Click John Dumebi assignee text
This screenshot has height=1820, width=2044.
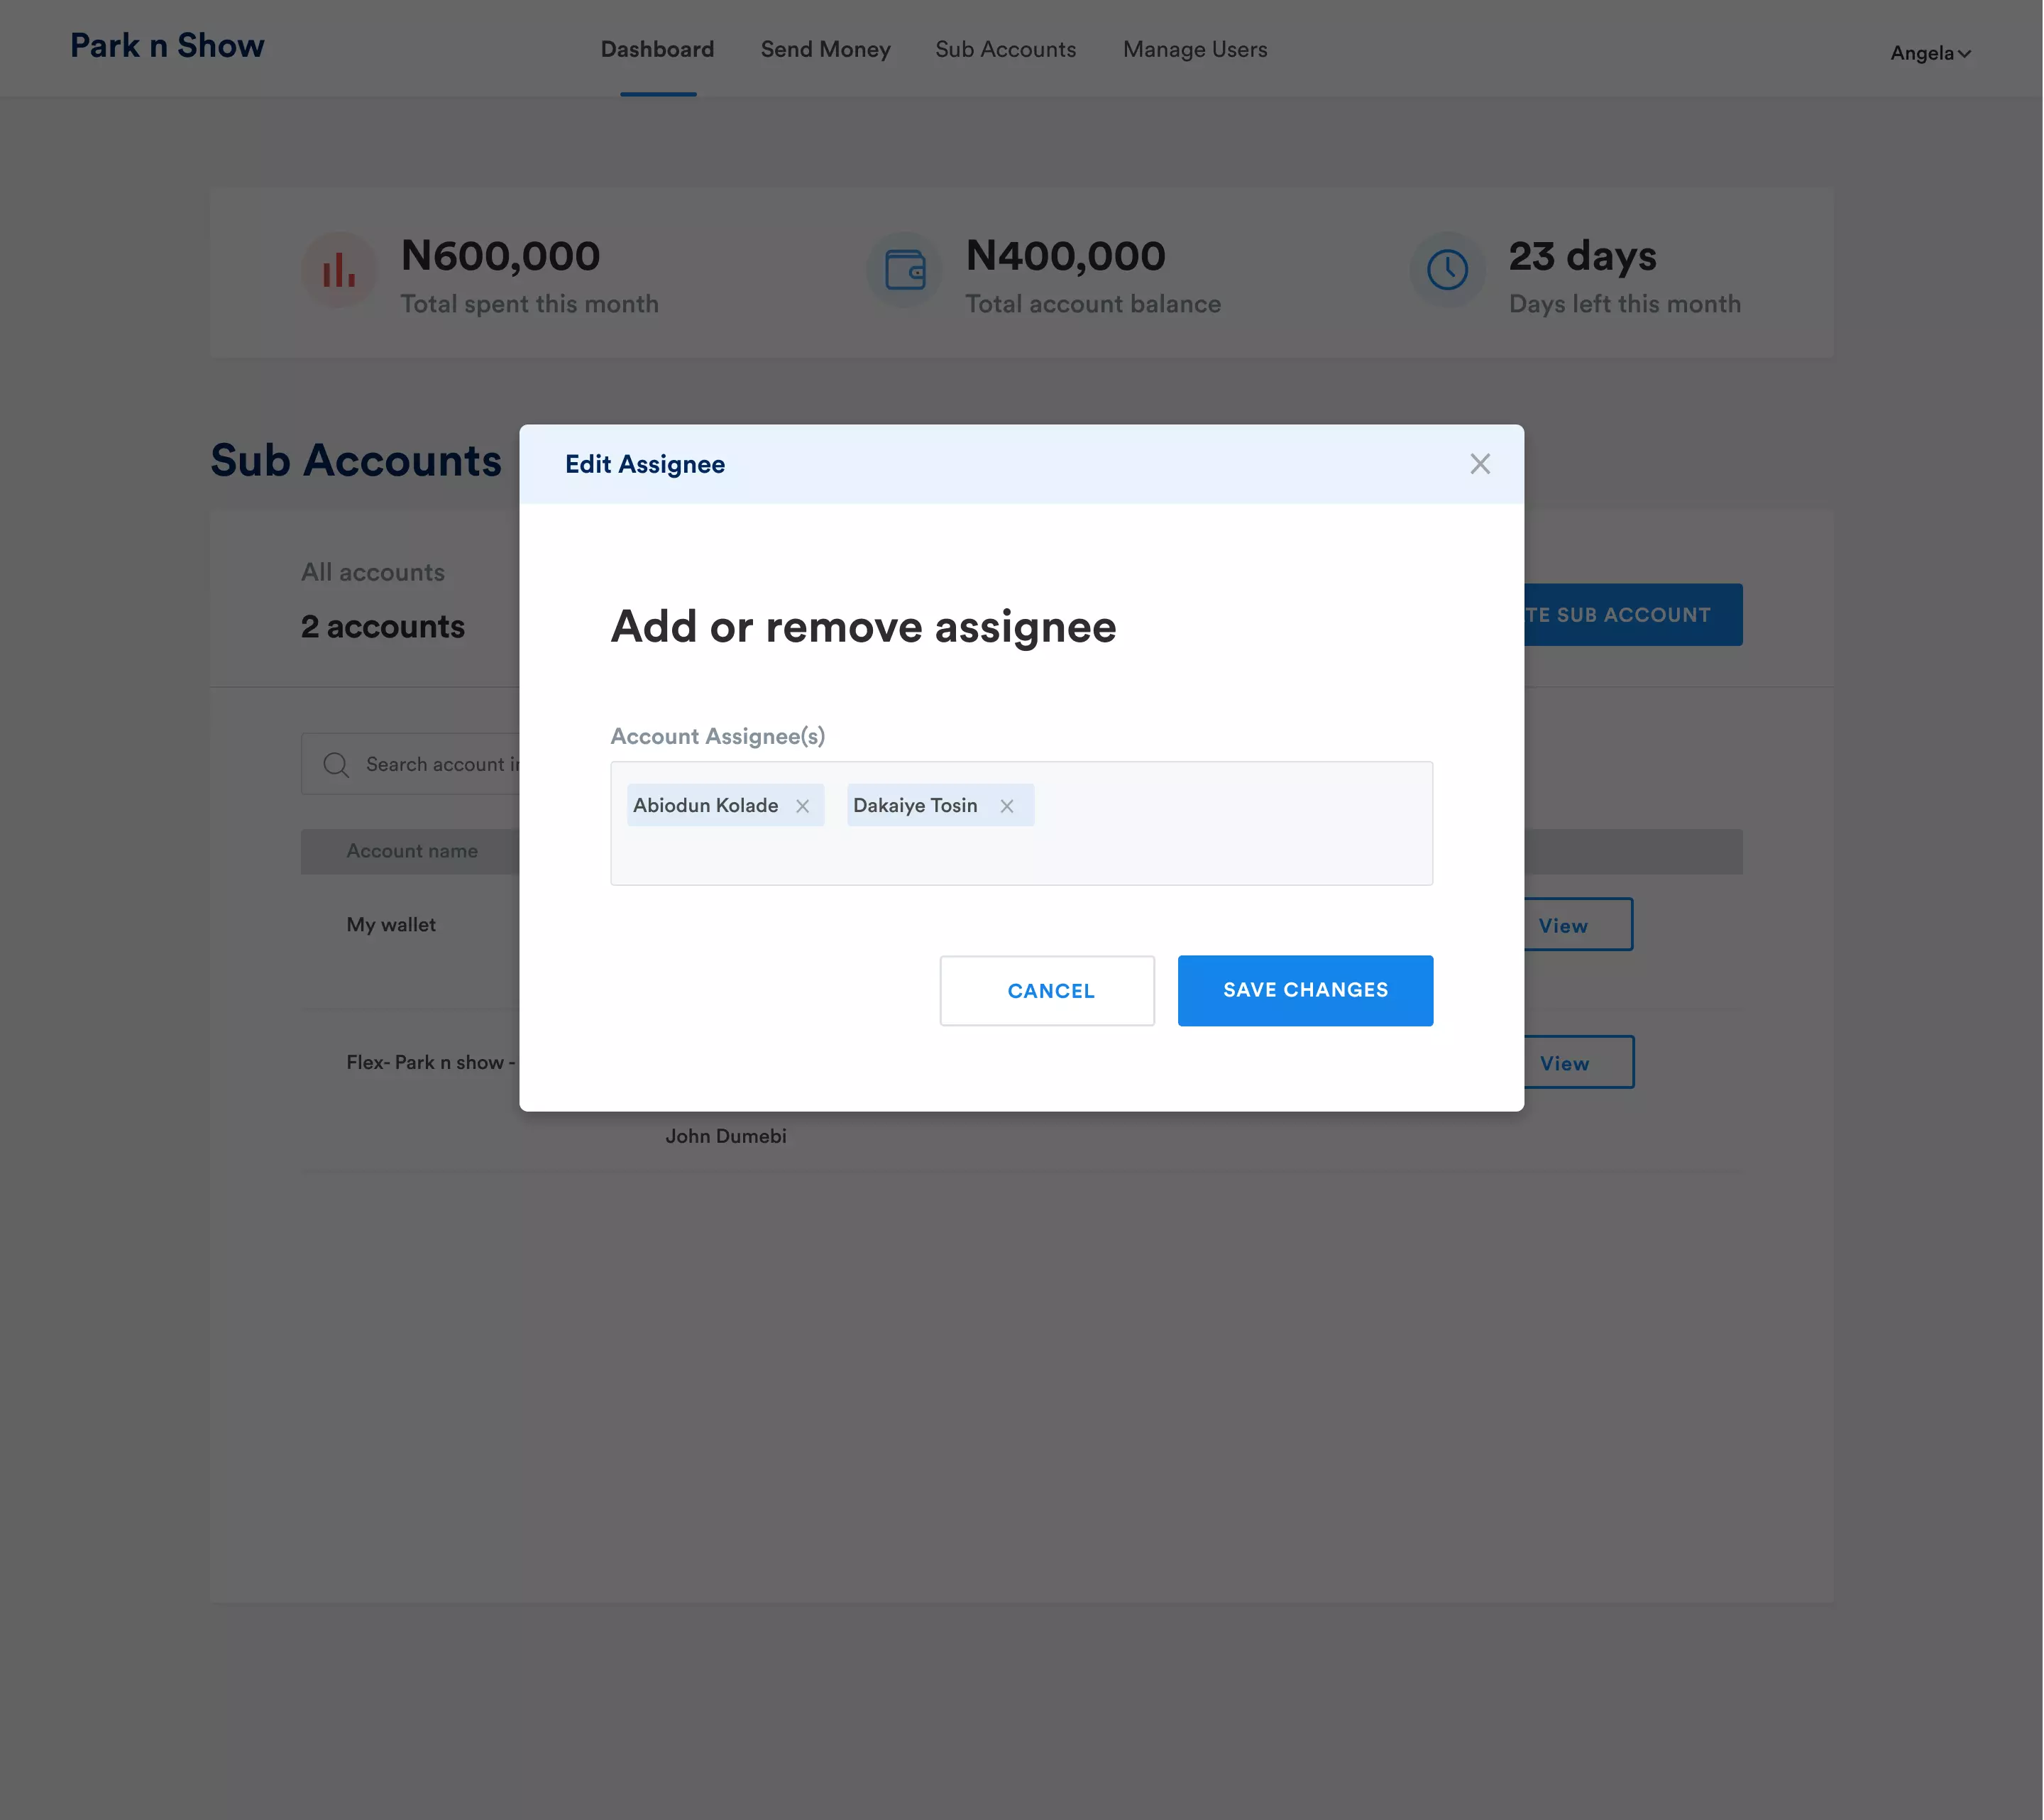pos(726,1136)
